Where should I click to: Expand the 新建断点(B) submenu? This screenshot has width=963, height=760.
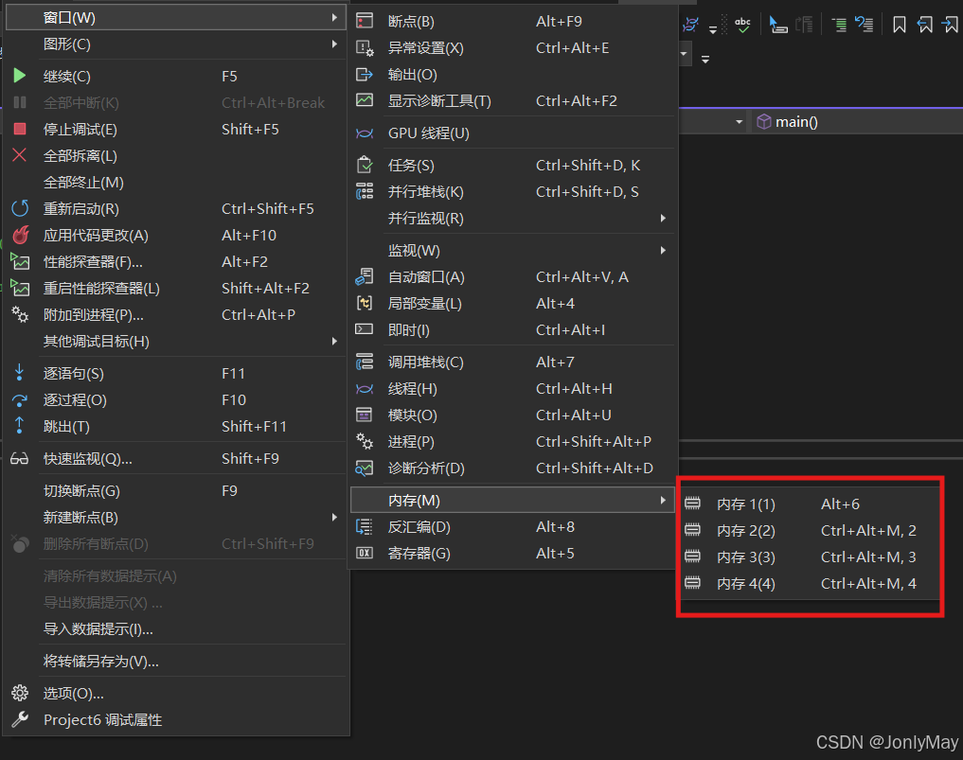tap(175, 518)
